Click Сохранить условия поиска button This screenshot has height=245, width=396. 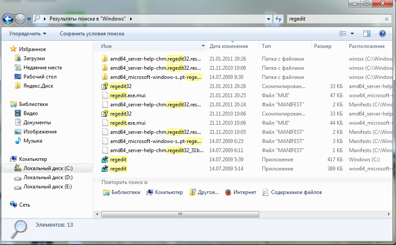click(92, 34)
